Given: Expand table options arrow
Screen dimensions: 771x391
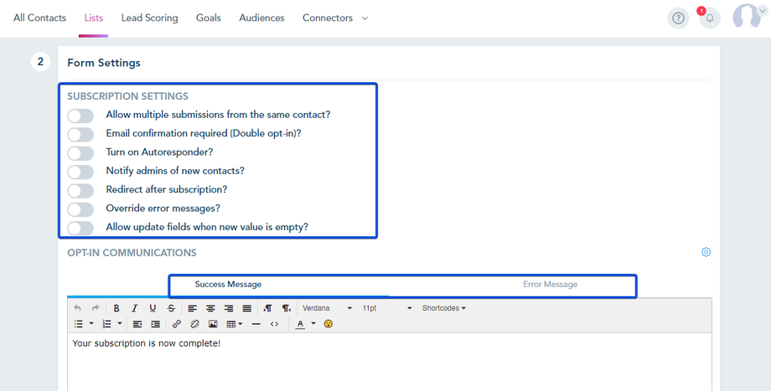Looking at the screenshot, I should click(240, 324).
